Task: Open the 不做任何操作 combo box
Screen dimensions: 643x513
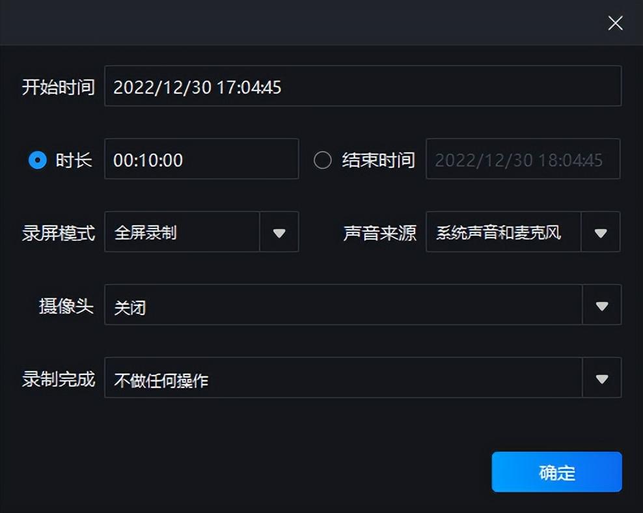Action: tap(343, 378)
